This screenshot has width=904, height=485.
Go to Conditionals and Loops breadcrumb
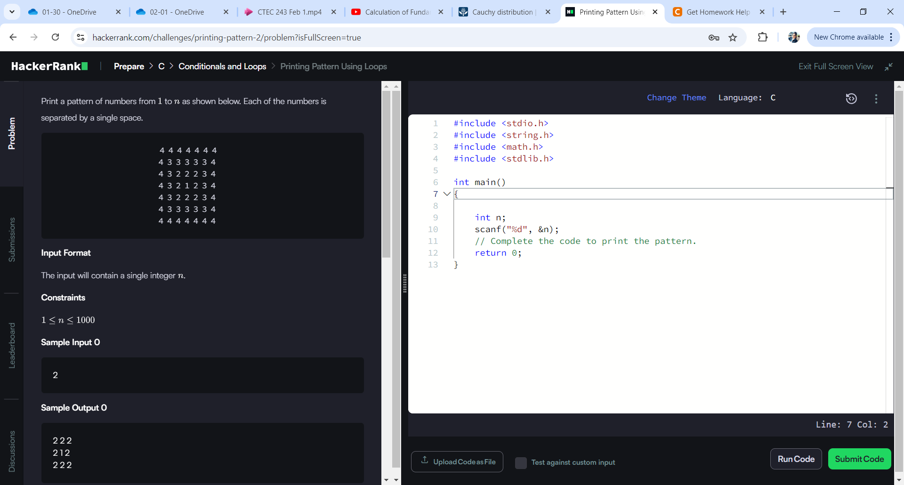tap(222, 66)
